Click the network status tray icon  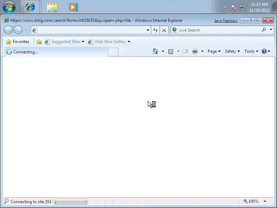click(x=242, y=7)
